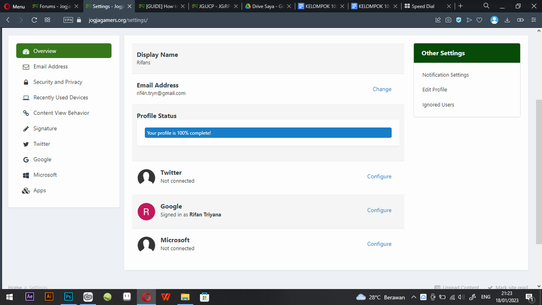
Task: Open File Explorer from taskbar
Action: [x=185, y=297]
